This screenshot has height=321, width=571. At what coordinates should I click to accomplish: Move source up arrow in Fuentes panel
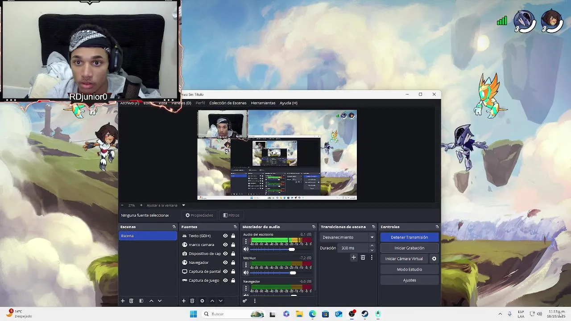coord(212,301)
